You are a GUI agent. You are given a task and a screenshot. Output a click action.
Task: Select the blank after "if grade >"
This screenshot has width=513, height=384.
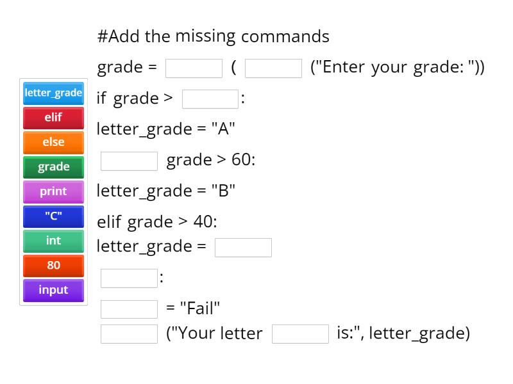[210, 99]
